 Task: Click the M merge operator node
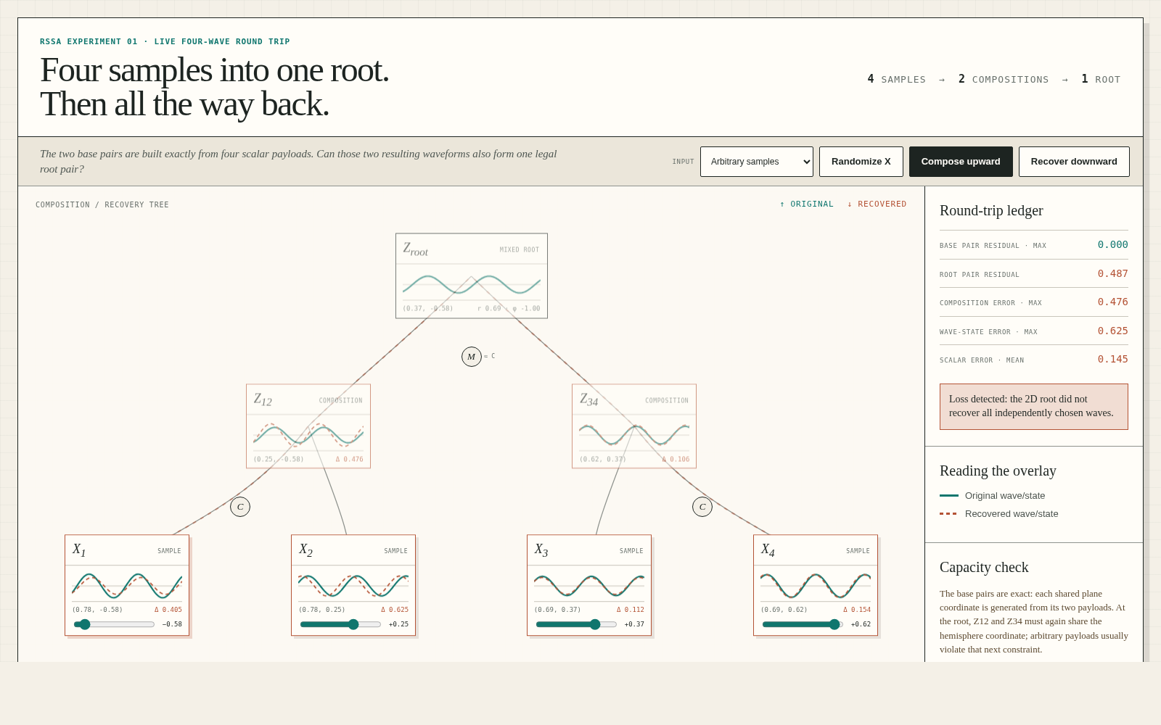[472, 357]
